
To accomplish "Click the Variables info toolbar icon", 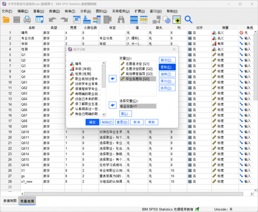I will 97,20.
